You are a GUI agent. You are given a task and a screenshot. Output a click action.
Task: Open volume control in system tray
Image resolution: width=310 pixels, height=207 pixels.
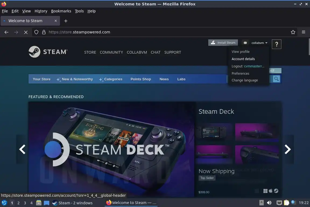(269, 203)
